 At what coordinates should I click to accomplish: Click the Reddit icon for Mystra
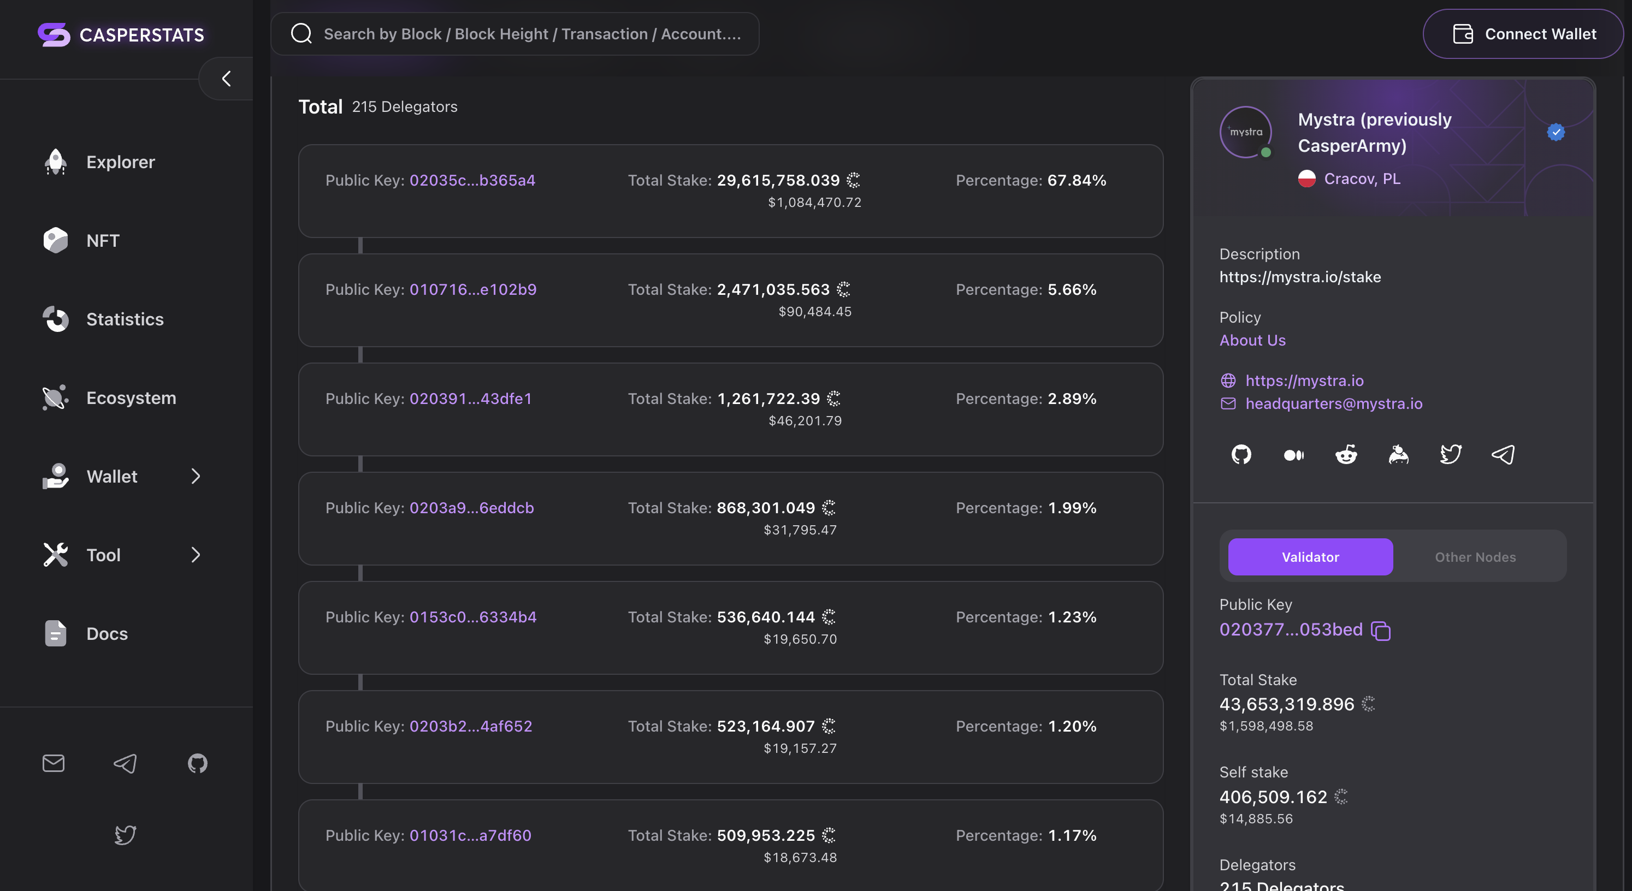pos(1346,454)
